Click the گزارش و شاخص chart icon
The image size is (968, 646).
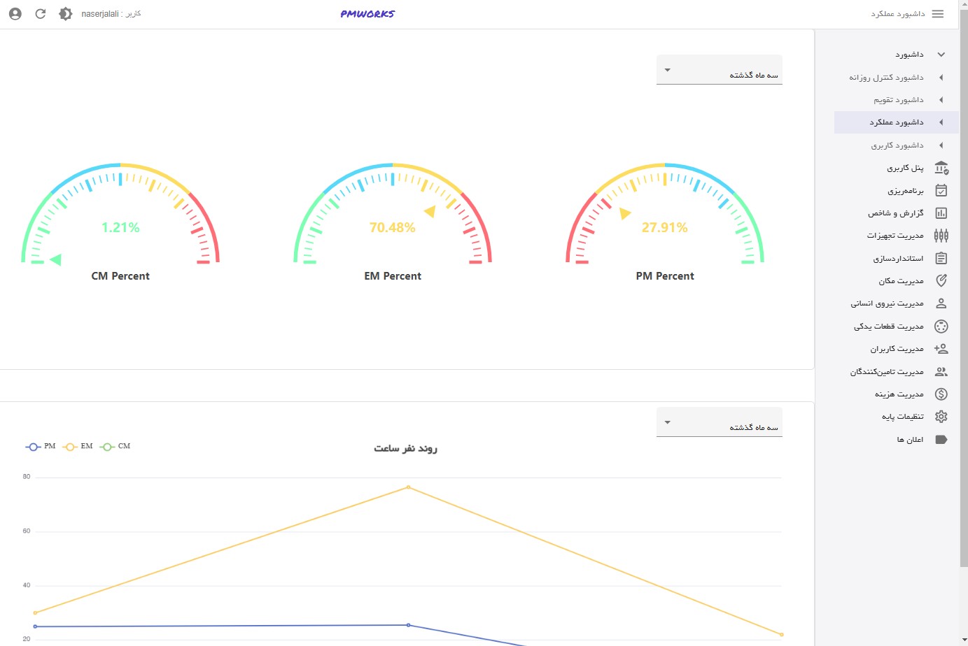click(x=941, y=213)
